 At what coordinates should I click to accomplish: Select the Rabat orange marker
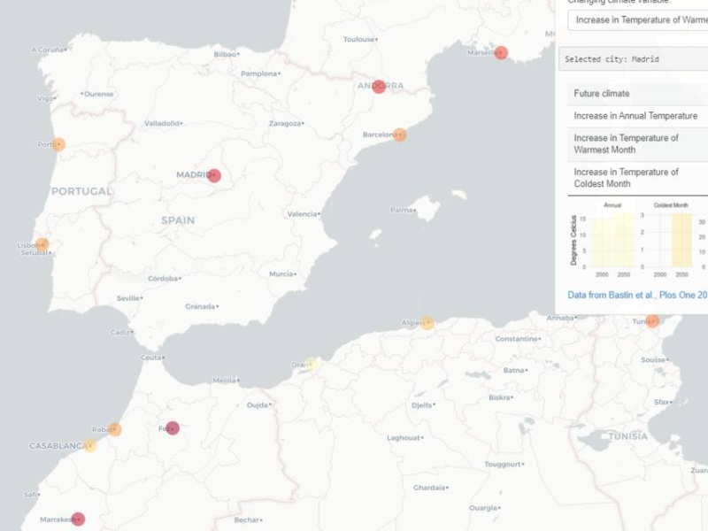click(x=115, y=429)
